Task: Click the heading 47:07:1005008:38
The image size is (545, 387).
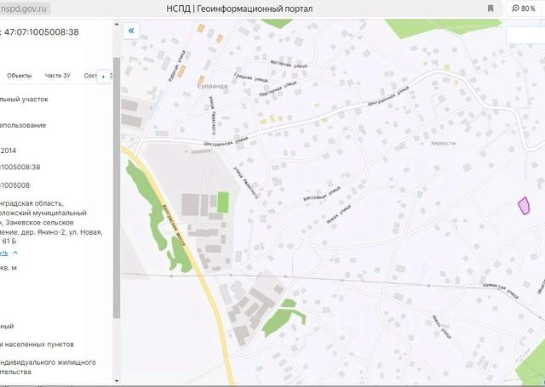Action: [x=42, y=32]
